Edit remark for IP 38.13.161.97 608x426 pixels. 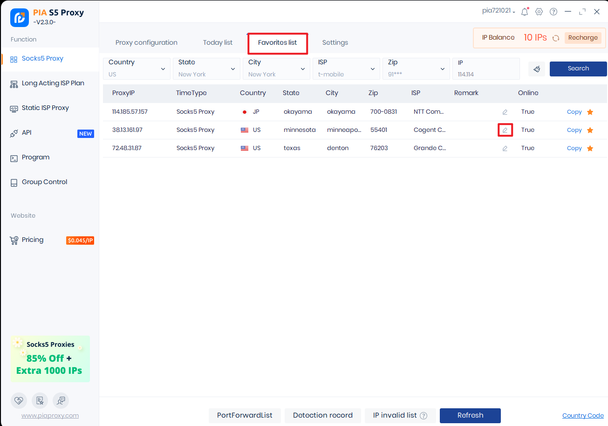pos(505,130)
